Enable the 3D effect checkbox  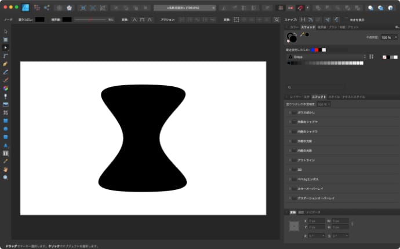[294, 170]
